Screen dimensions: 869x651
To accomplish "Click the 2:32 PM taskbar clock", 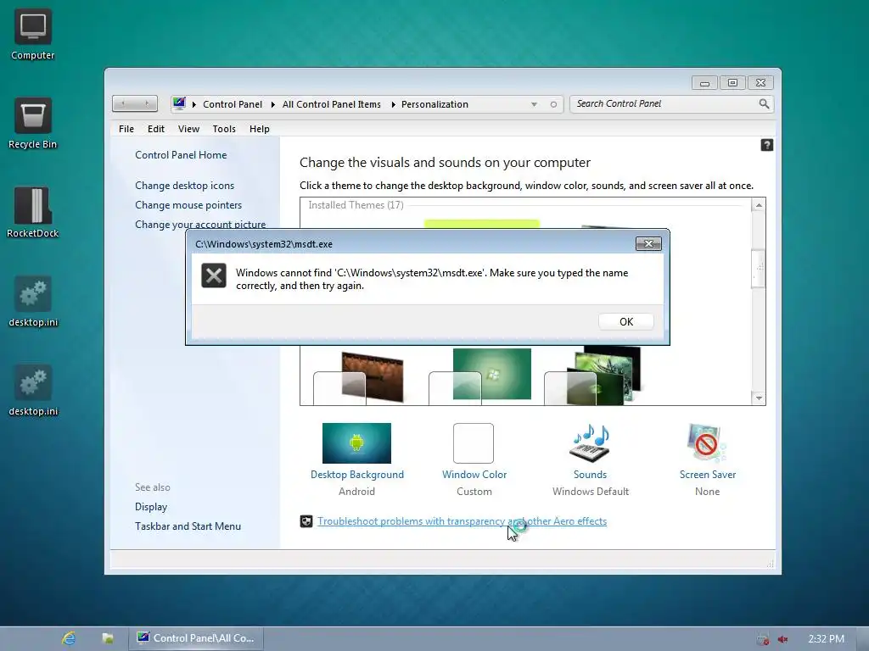I will 826,639.
